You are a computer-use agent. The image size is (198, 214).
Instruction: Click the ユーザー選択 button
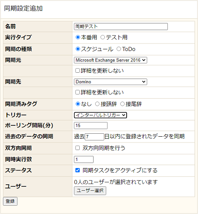pos(90,191)
